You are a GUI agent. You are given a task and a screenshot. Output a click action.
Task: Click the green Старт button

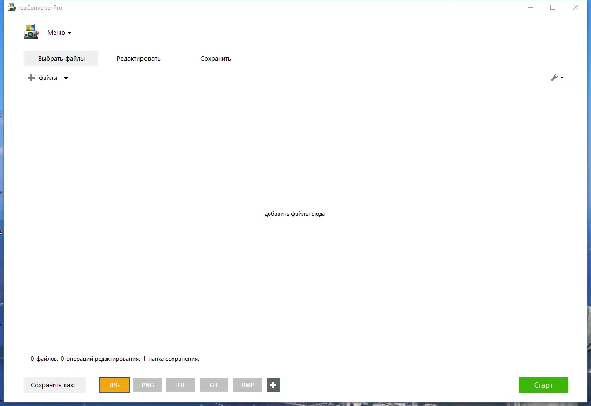[x=543, y=385]
